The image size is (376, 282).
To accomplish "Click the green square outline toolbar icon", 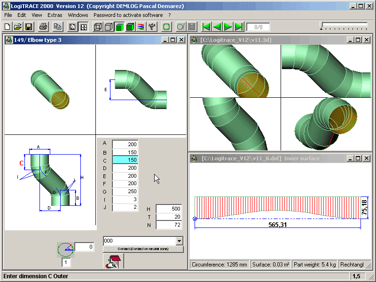I will coord(166,27).
